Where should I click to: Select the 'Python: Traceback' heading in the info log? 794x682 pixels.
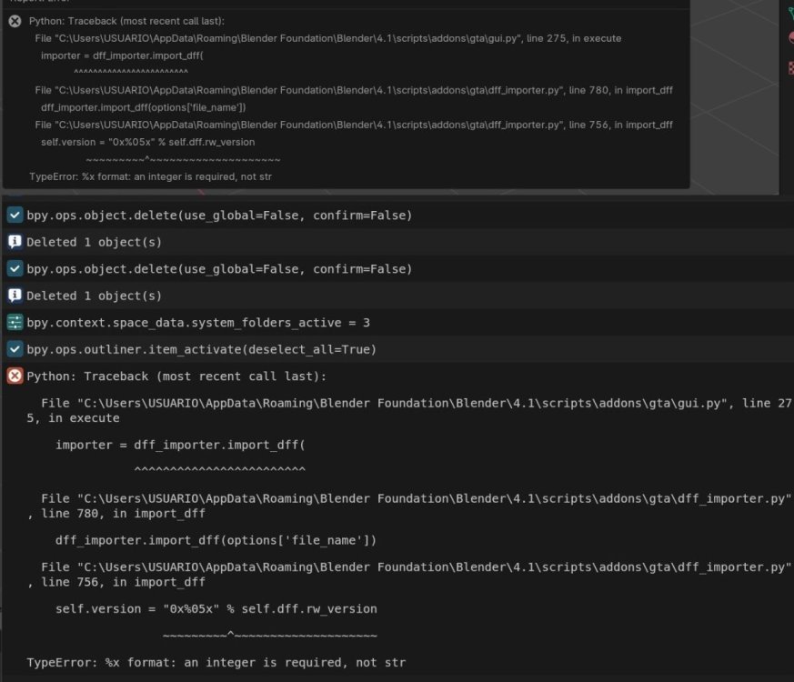tap(176, 376)
